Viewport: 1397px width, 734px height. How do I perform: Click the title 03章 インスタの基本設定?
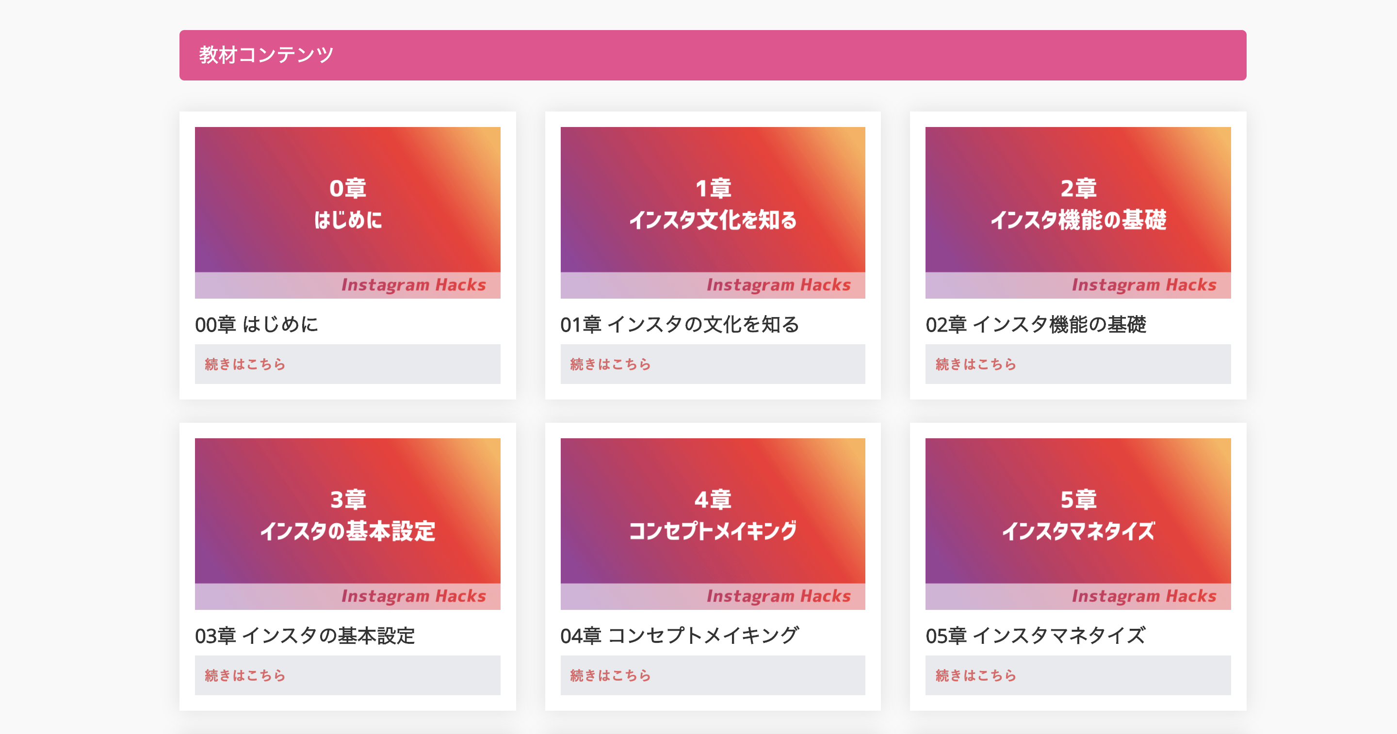pos(305,635)
